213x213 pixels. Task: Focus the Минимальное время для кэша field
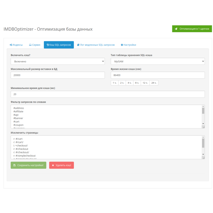tap(108, 94)
